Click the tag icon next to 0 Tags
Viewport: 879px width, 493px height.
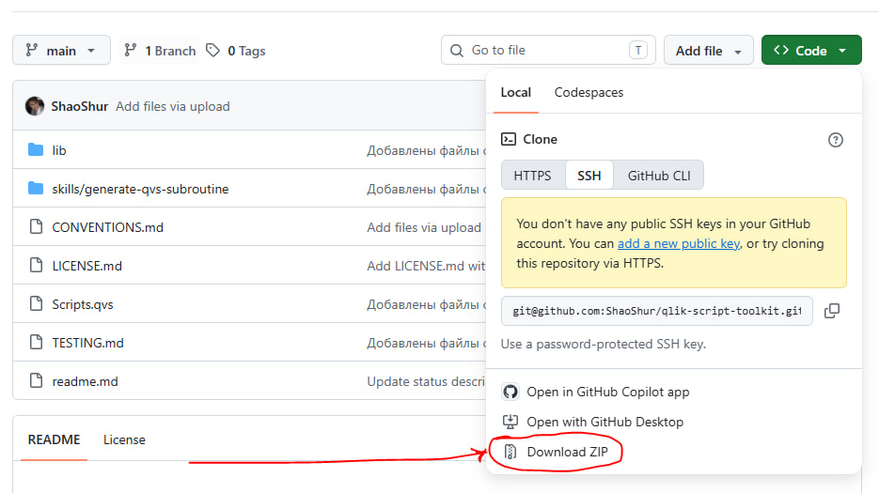(x=212, y=51)
